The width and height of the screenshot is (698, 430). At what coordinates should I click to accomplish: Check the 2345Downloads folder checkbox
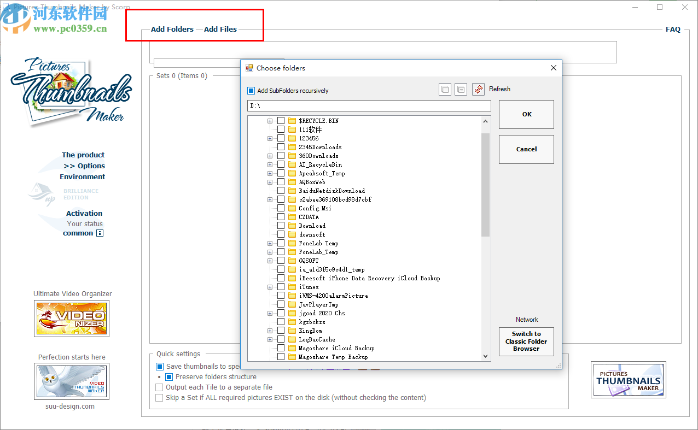click(281, 147)
